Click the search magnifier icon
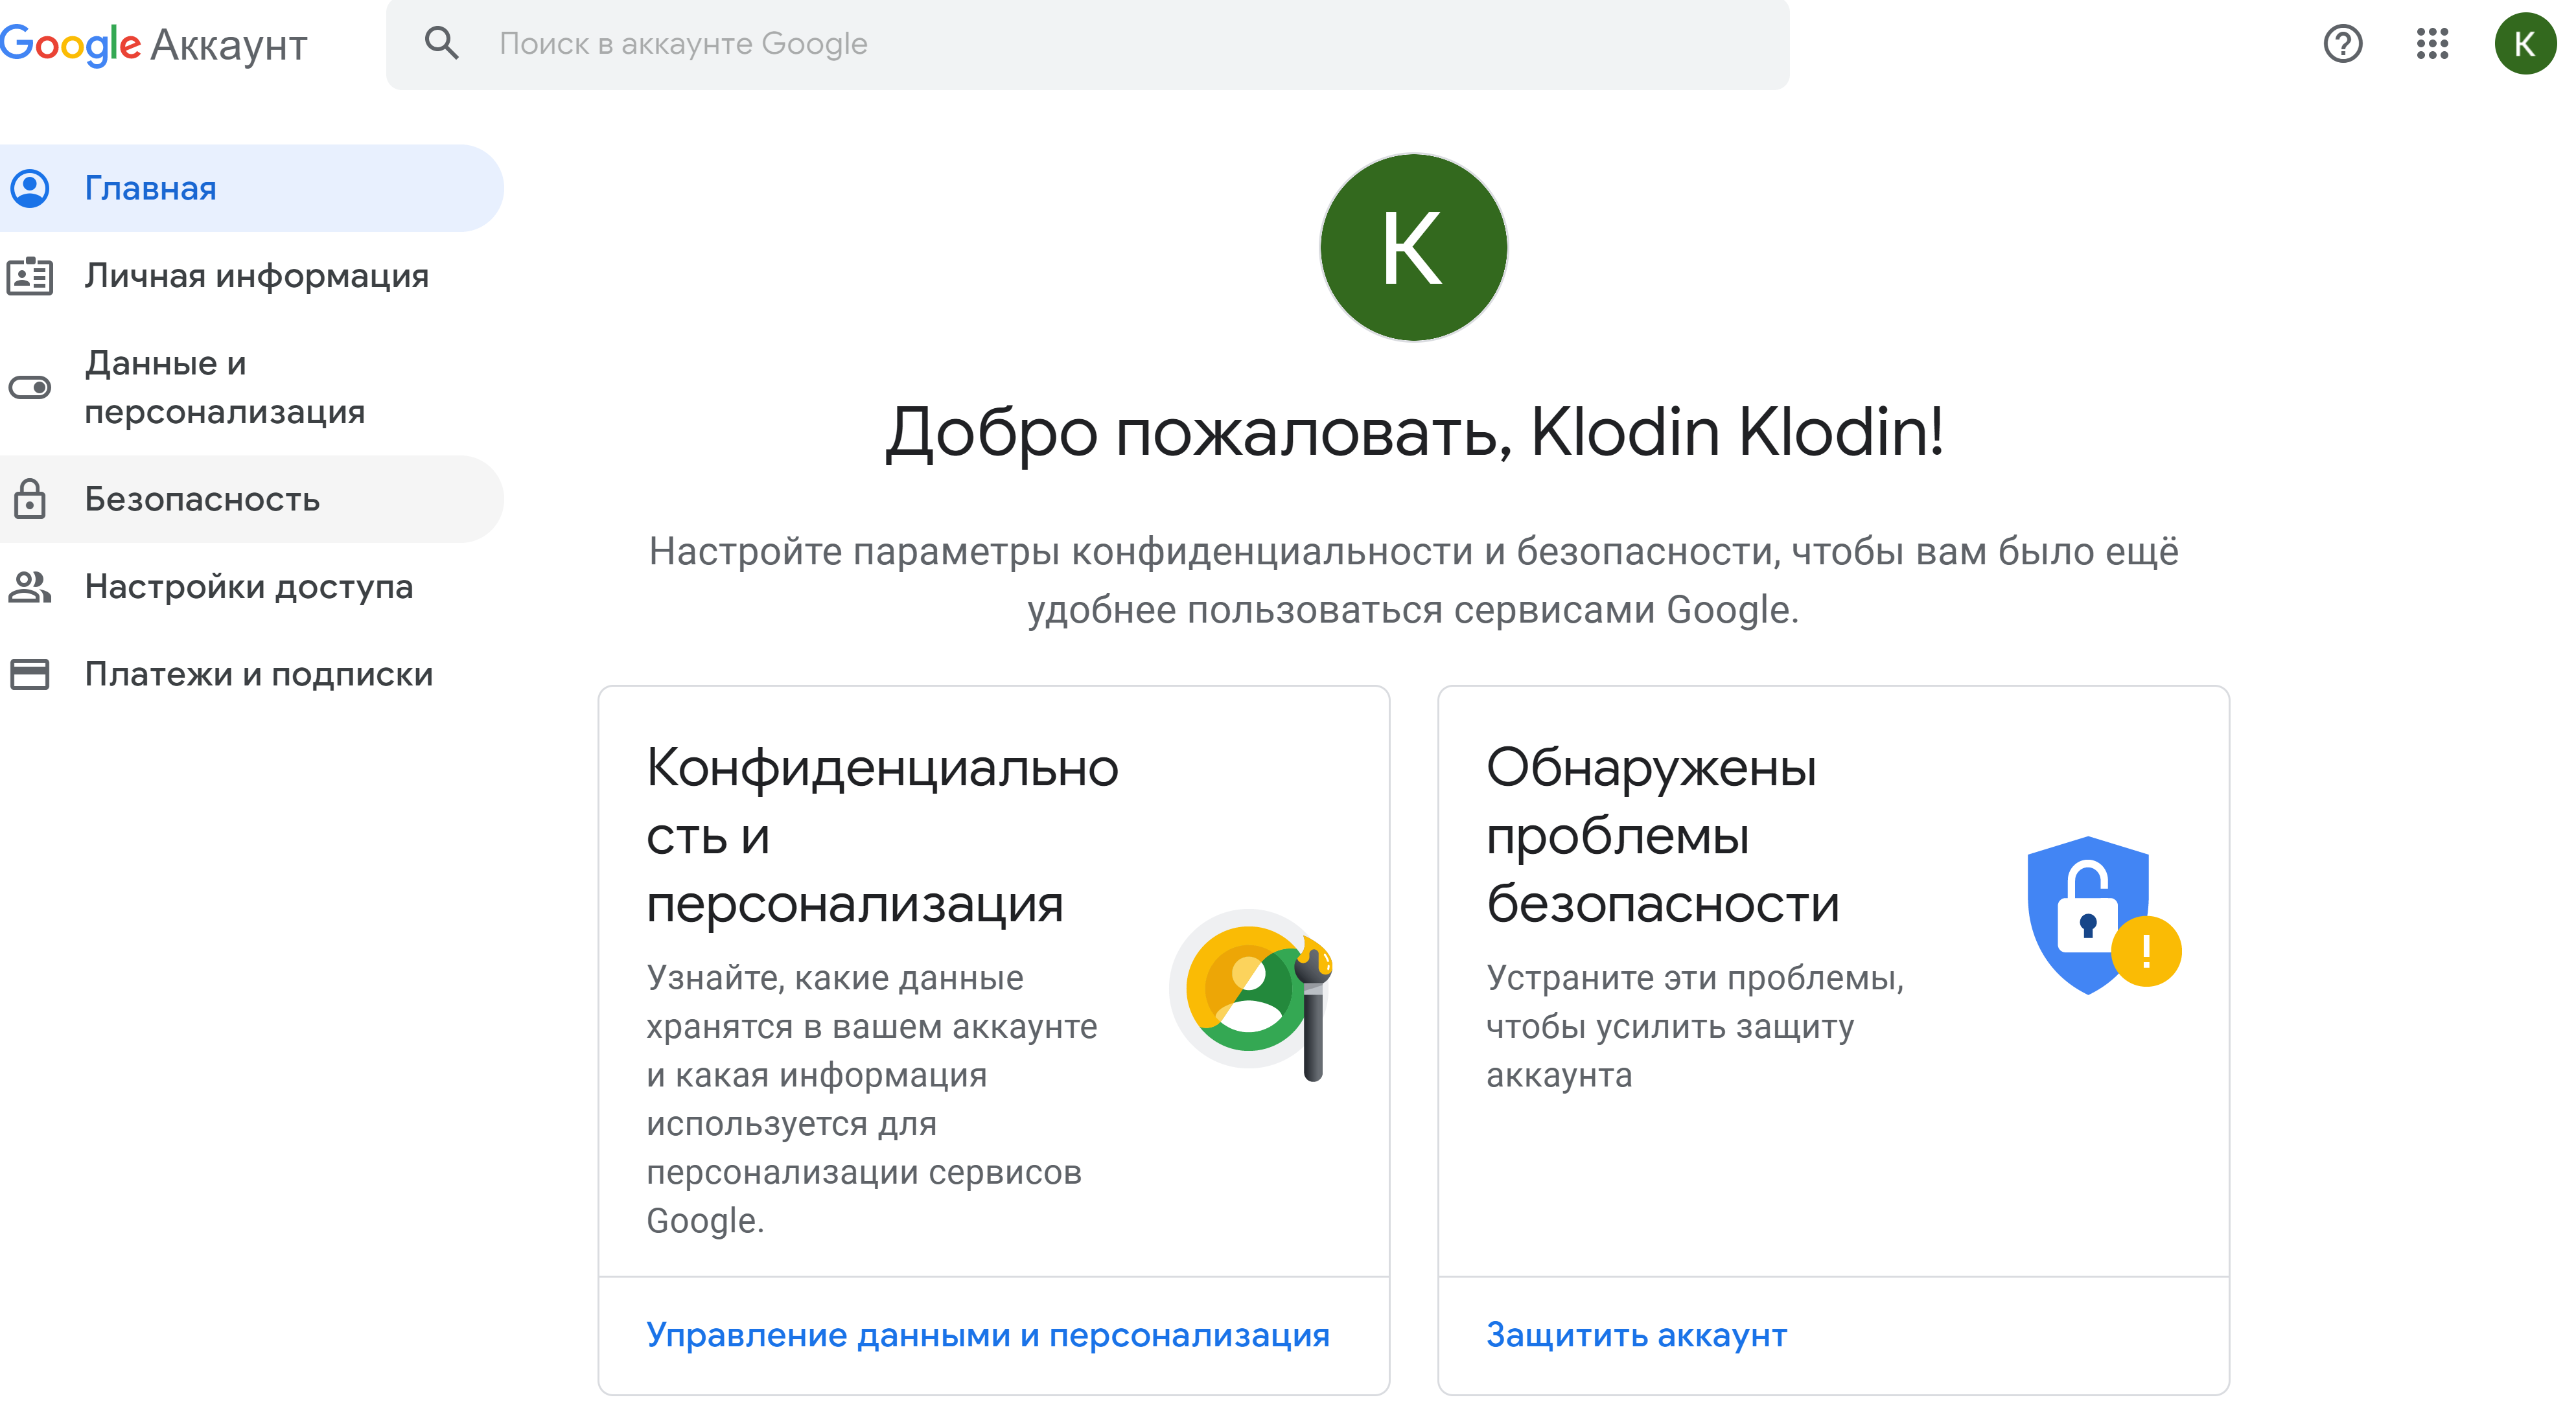The image size is (2576, 1426). pyautogui.click(x=441, y=43)
